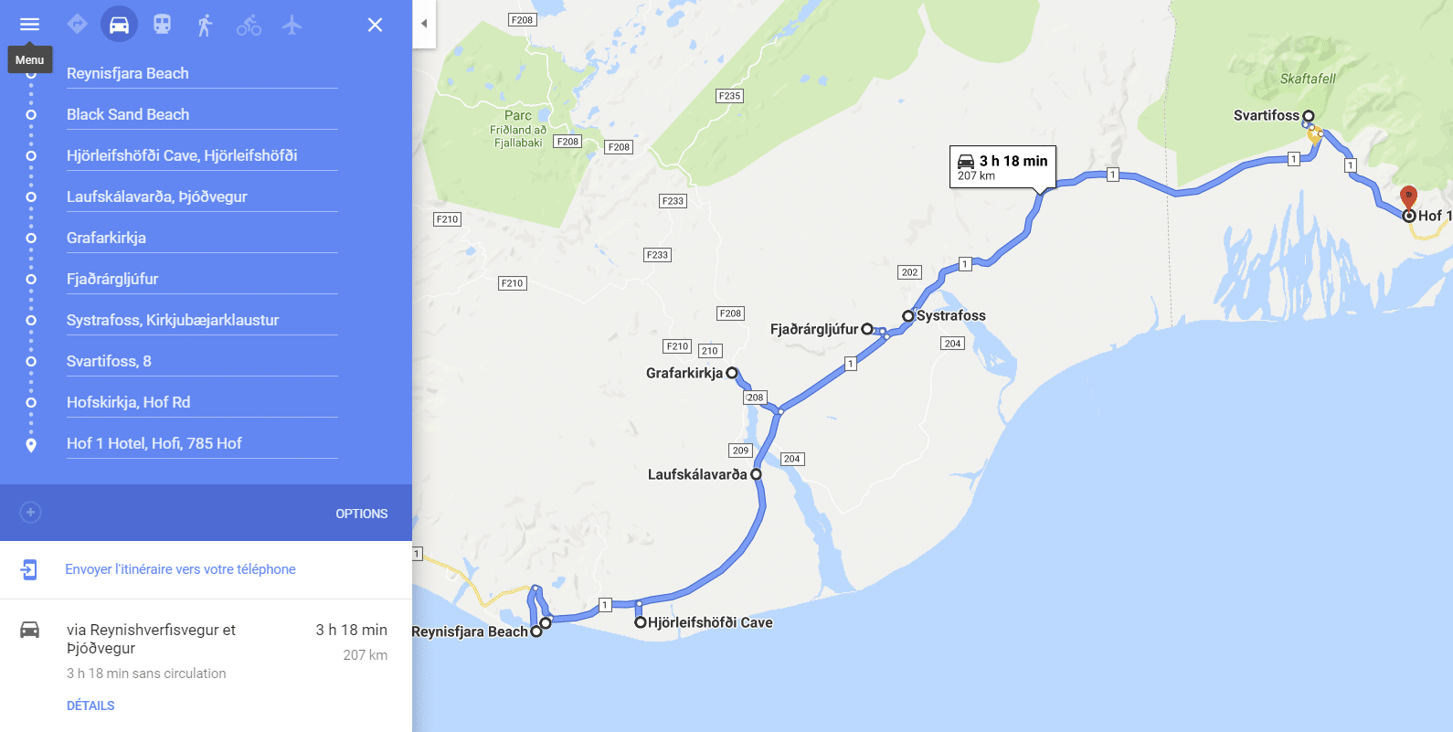Image resolution: width=1453 pixels, height=732 pixels.
Task: Switch to flights mode icon
Action: (292, 25)
